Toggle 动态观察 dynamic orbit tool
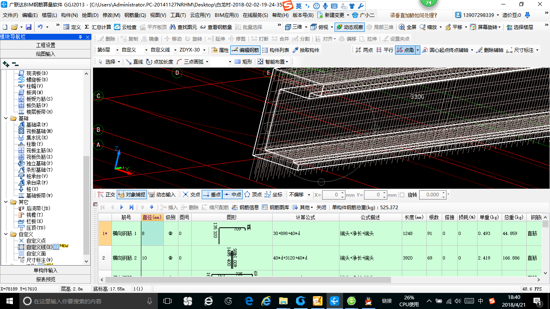This screenshot has width=550, height=309. point(349,27)
